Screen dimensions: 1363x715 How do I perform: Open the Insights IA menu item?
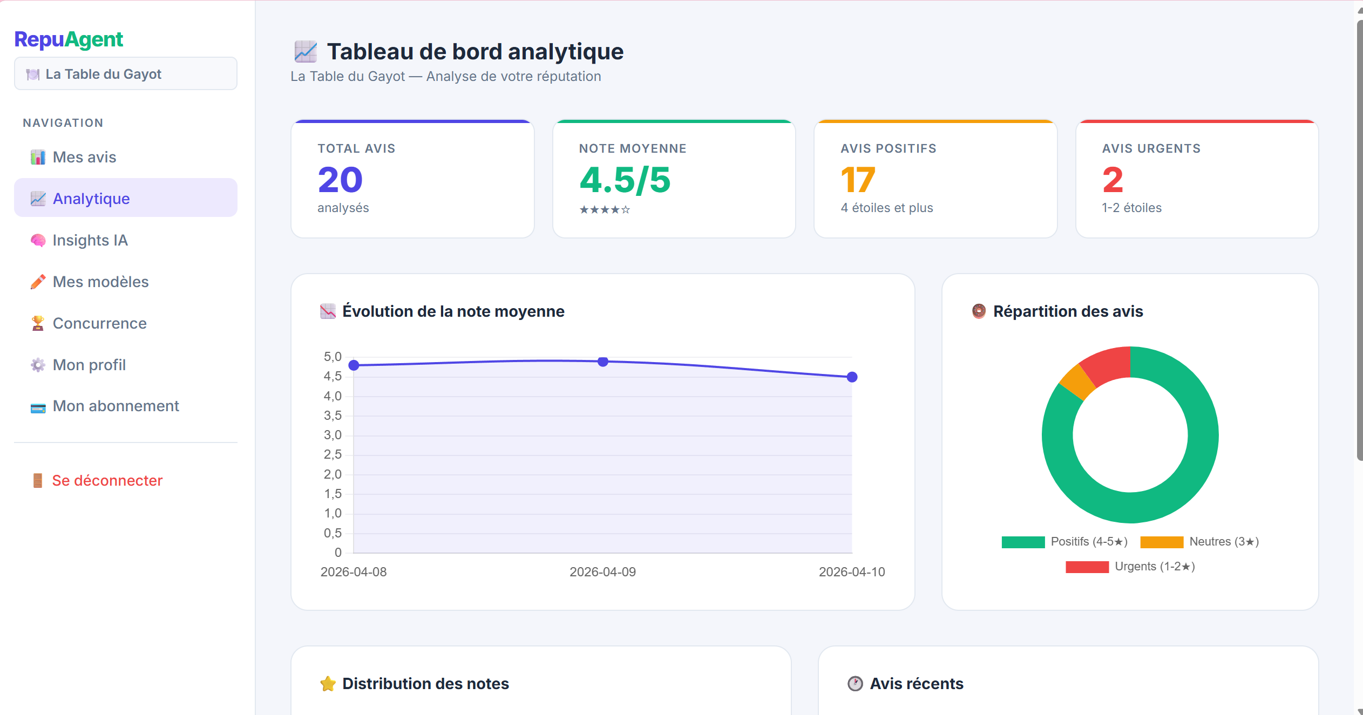tap(90, 241)
